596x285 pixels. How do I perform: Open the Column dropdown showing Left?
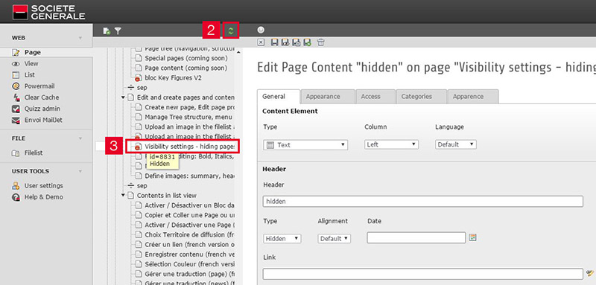point(392,144)
